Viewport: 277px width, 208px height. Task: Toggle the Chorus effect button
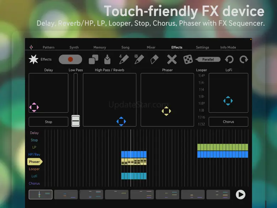point(228,122)
